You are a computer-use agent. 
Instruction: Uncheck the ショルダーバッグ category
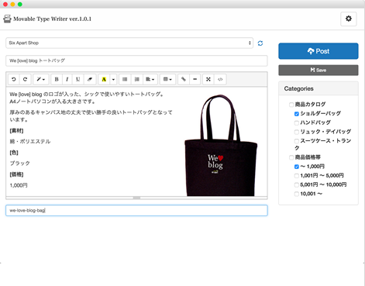click(x=297, y=114)
